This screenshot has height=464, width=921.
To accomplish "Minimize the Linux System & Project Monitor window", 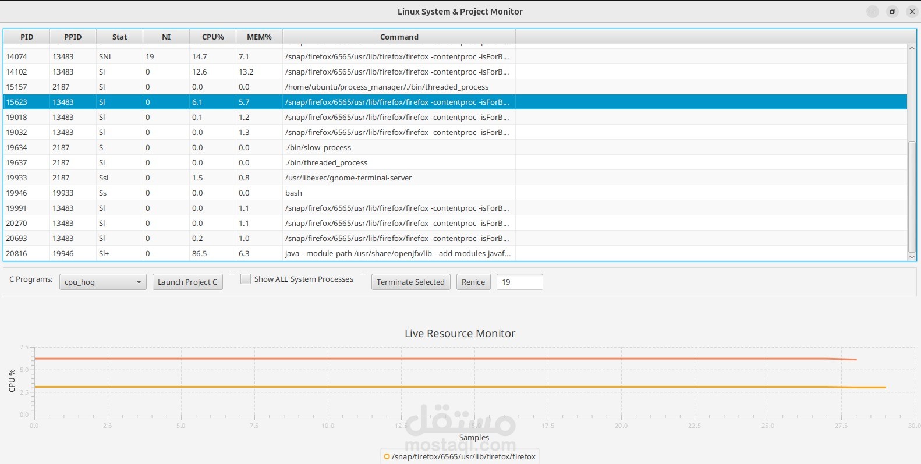I will click(872, 12).
